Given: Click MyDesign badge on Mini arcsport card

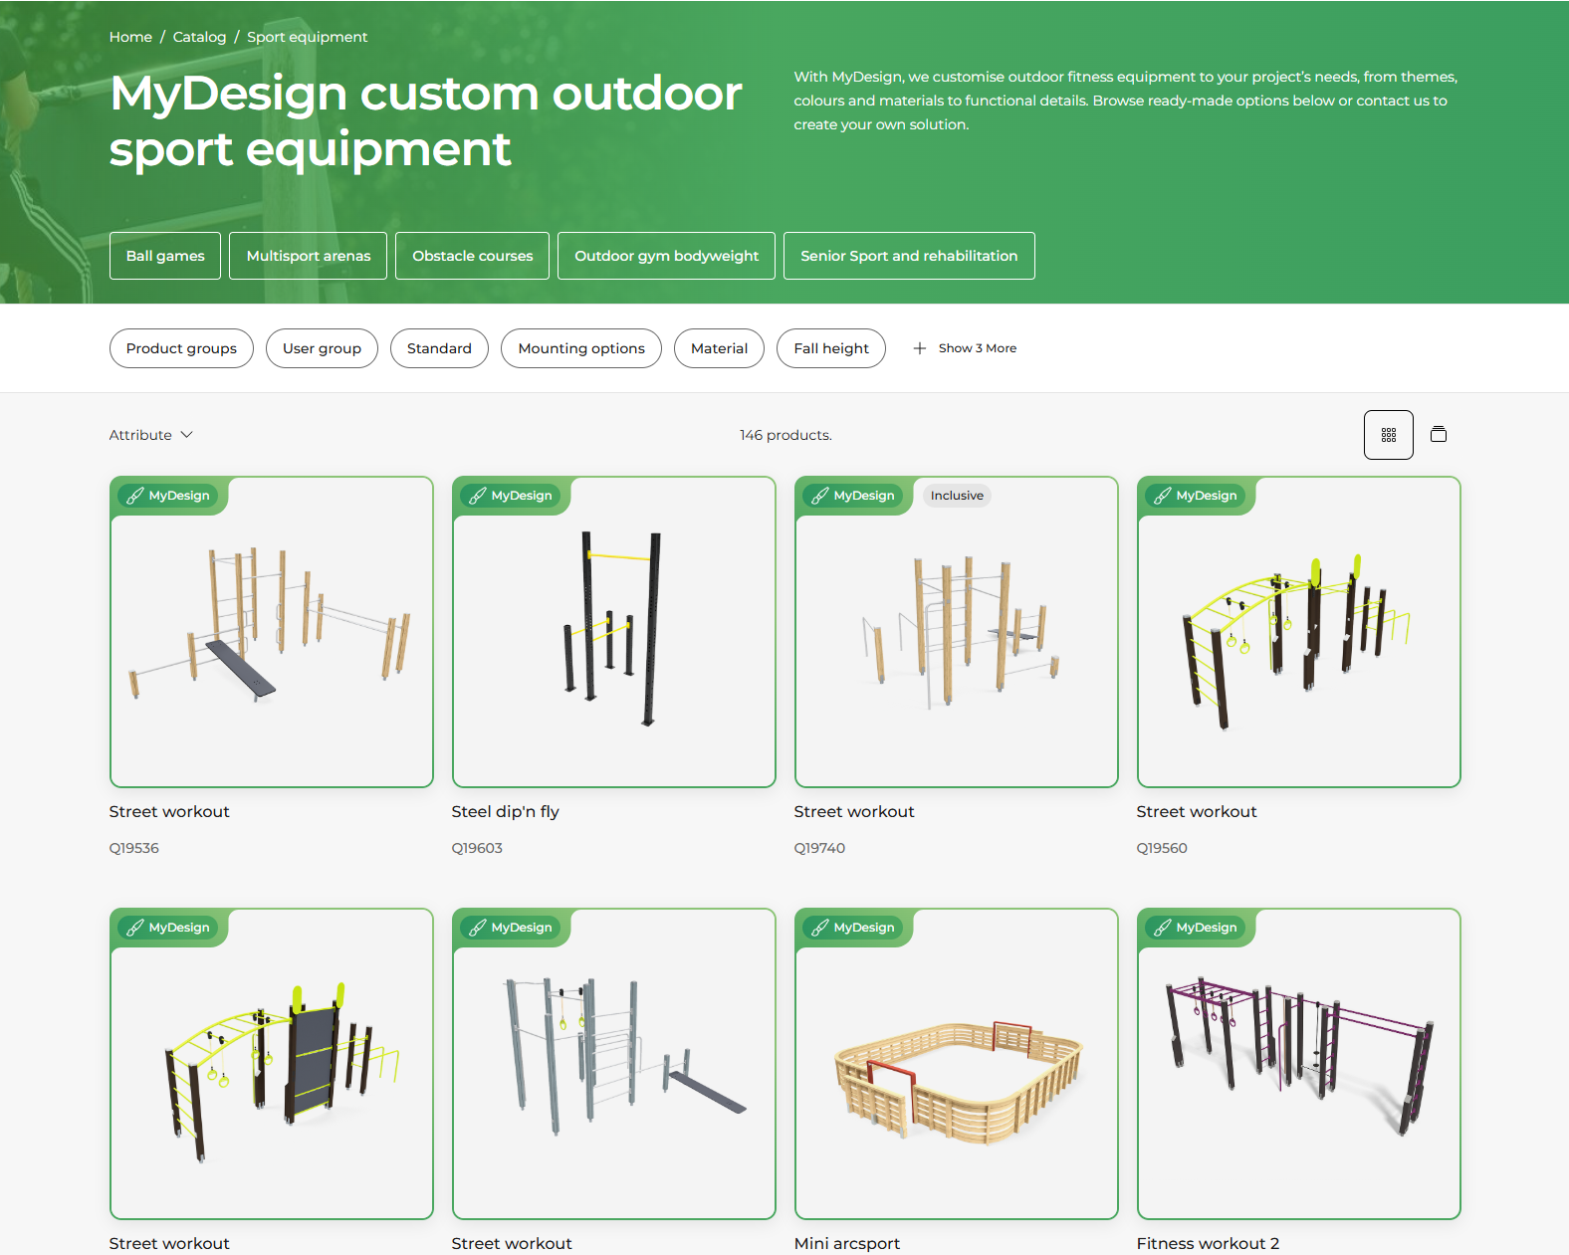Looking at the screenshot, I should (853, 928).
